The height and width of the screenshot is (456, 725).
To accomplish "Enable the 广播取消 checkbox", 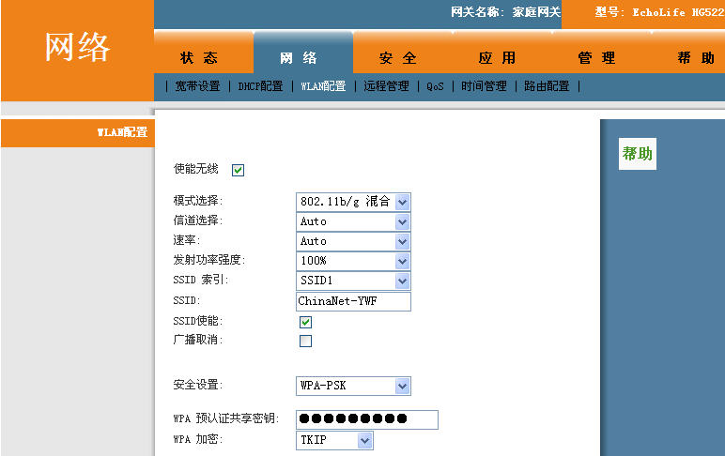I will 305,341.
